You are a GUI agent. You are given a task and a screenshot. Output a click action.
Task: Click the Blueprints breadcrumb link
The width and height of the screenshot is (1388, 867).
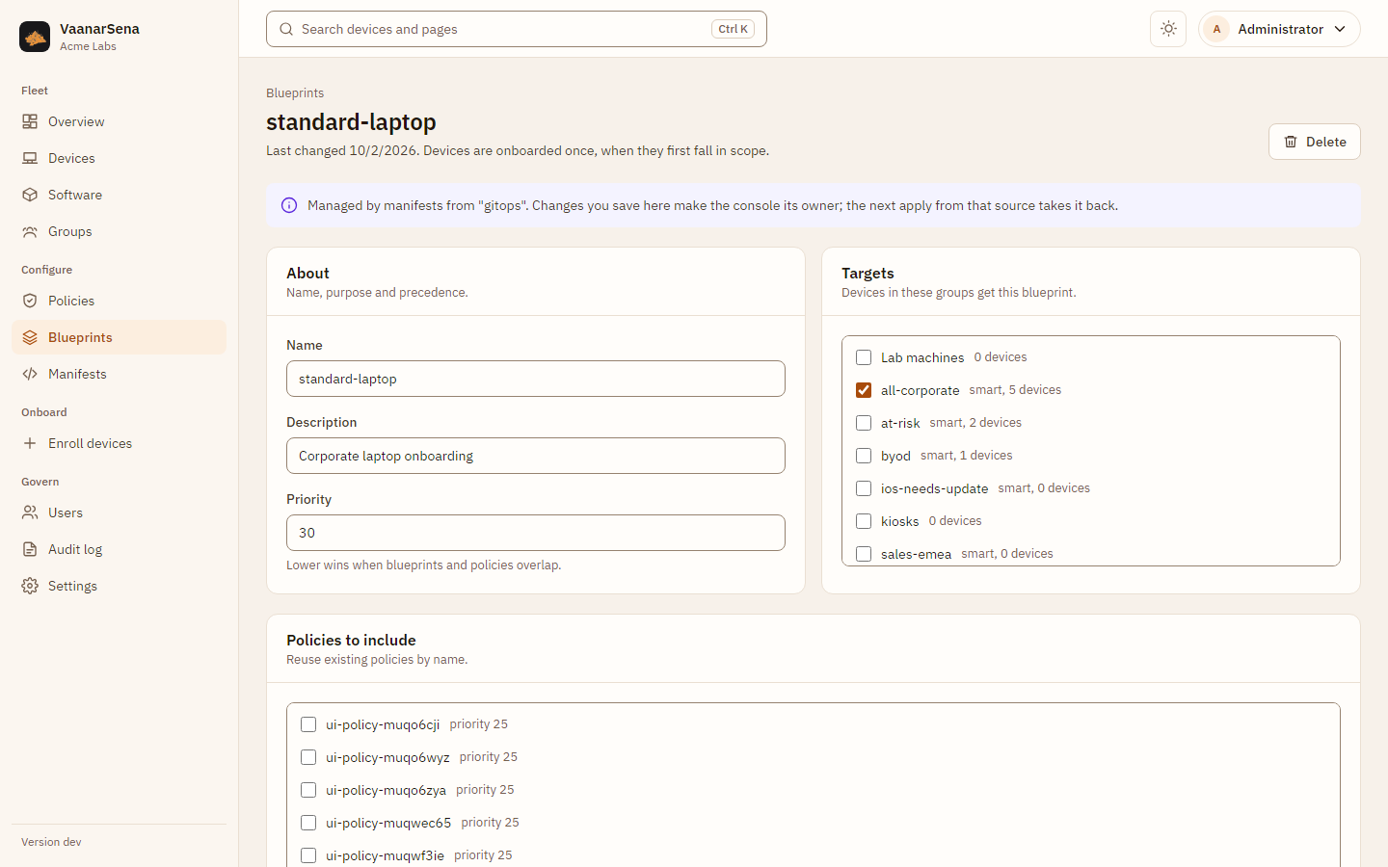295,93
